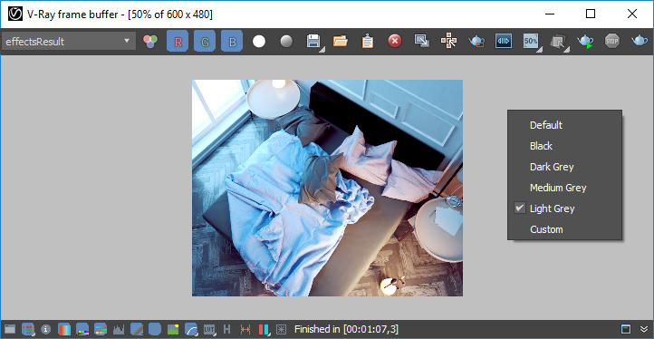Toggle the red (R) channel

tap(178, 42)
